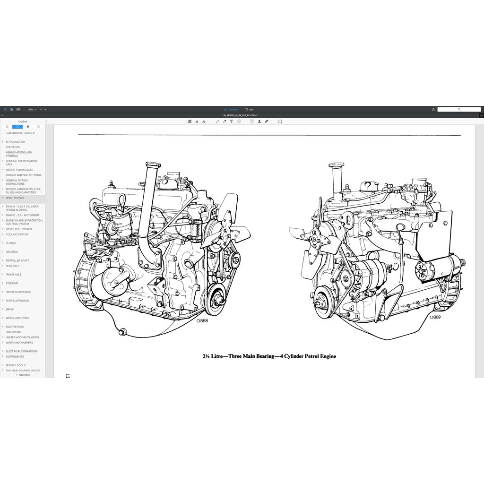Click the Add Item button
The width and height of the screenshot is (484, 484).
pyautogui.click(x=22, y=375)
